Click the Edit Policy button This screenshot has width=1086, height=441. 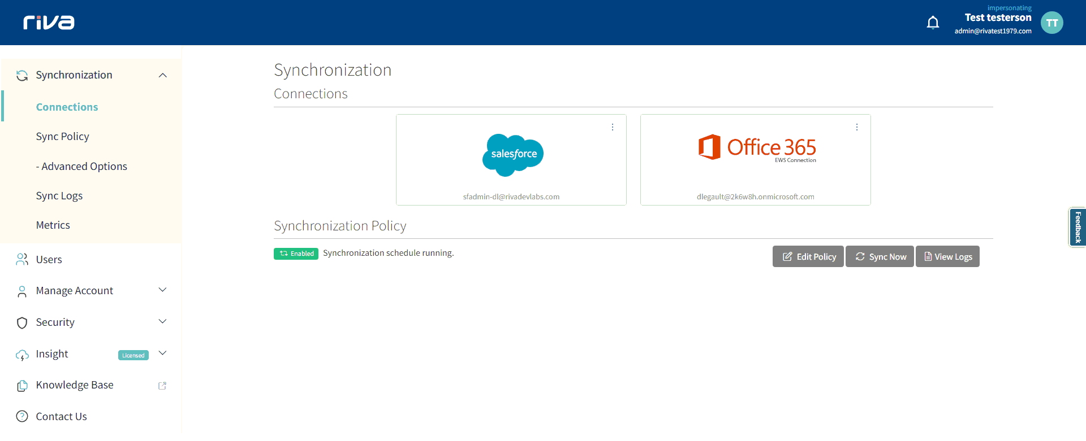[x=808, y=257]
